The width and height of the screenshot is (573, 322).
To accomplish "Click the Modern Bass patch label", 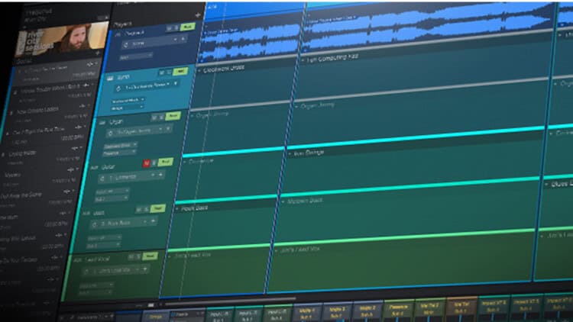I will tap(305, 201).
